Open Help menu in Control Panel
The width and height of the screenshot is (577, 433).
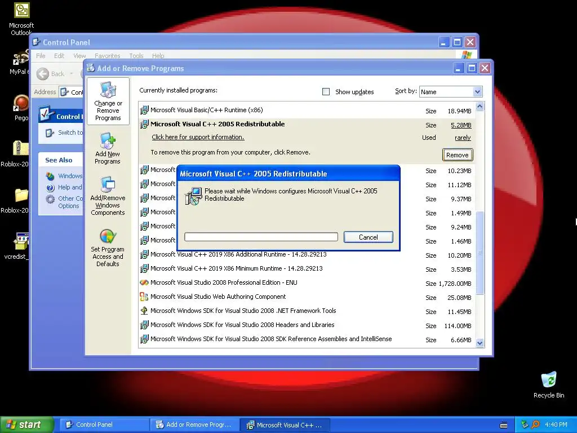[158, 56]
